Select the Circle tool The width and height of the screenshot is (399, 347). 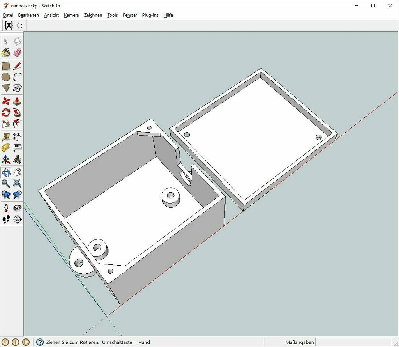(5, 77)
